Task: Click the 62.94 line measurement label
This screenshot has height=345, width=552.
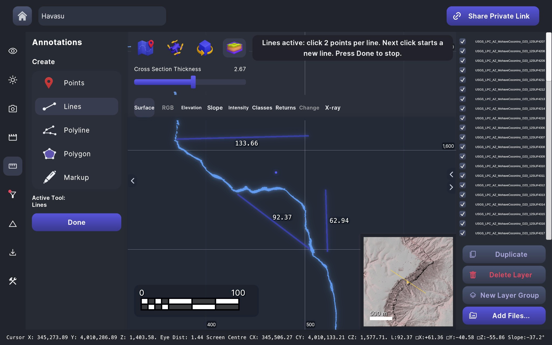Action: coord(339,220)
